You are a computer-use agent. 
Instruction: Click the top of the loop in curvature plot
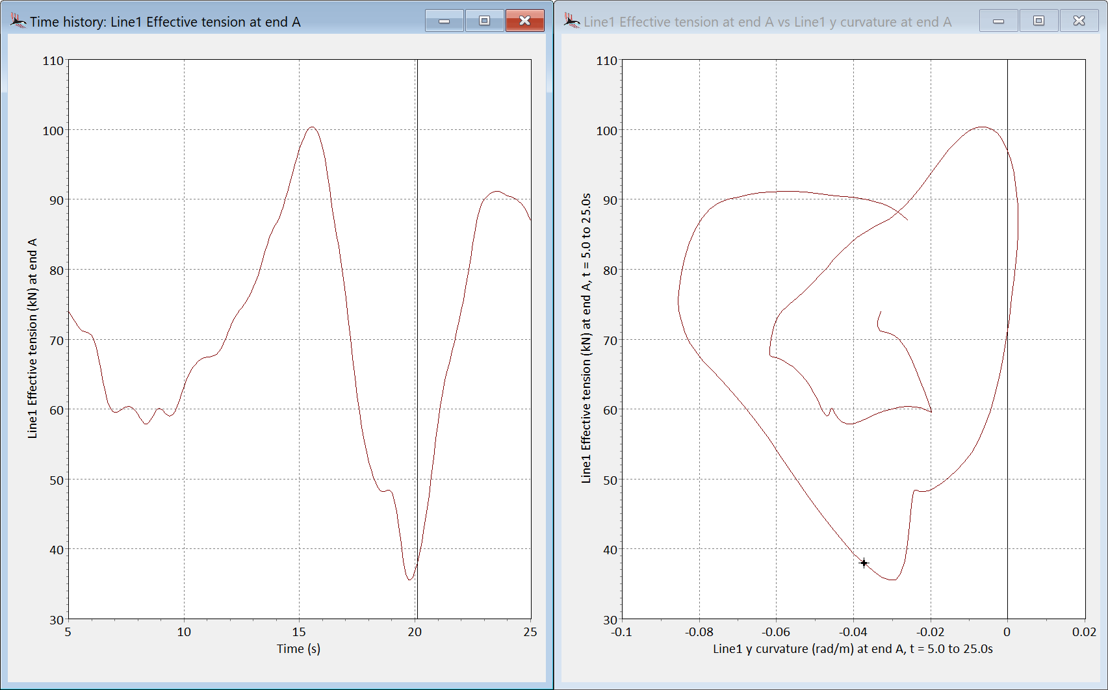click(982, 127)
